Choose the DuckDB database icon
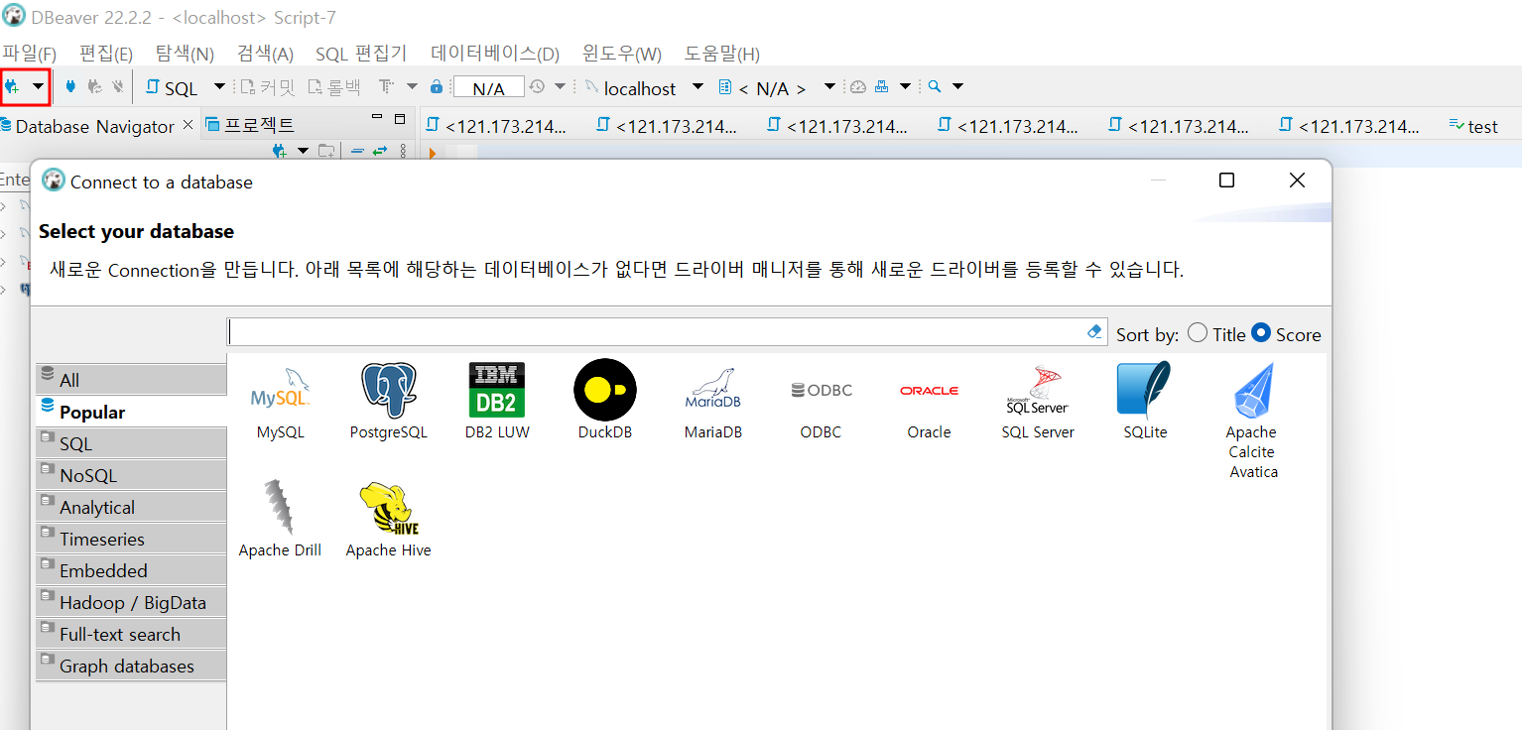 click(605, 401)
